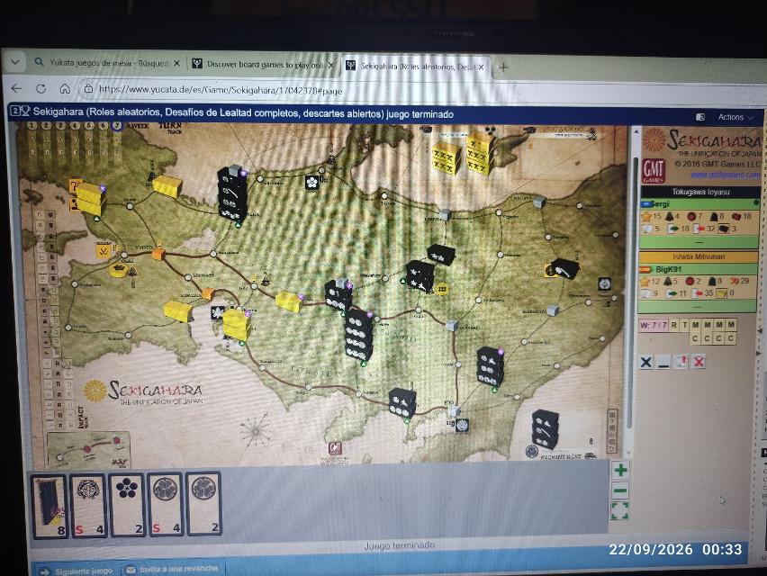
Task: Click Sergi's black block icon showing 3
Action: (724, 229)
